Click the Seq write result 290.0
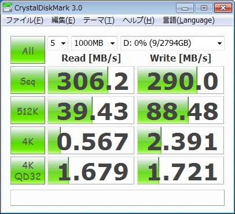The height and width of the screenshot is (214, 235). click(181, 80)
